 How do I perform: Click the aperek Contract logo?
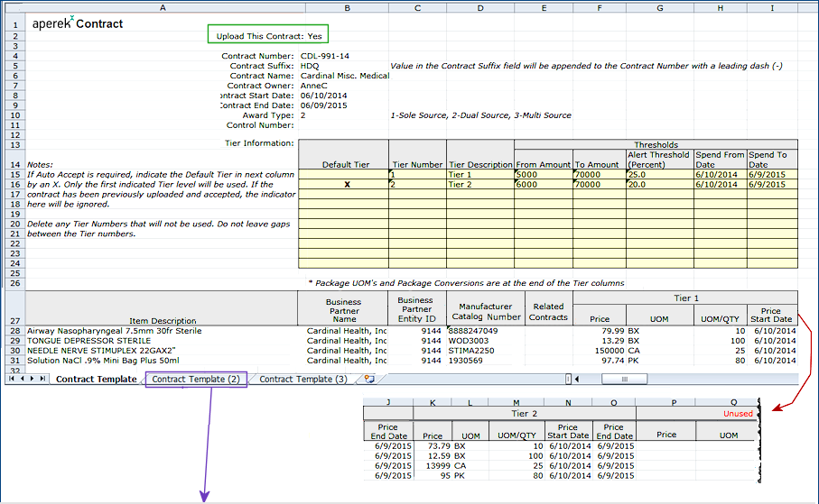(x=78, y=23)
